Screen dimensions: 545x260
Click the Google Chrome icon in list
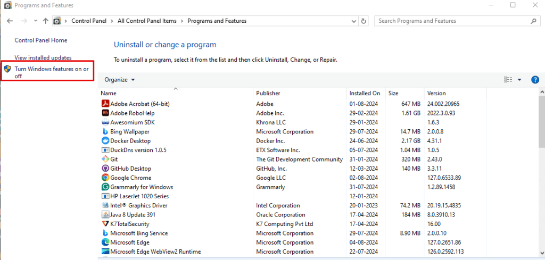[x=105, y=178]
